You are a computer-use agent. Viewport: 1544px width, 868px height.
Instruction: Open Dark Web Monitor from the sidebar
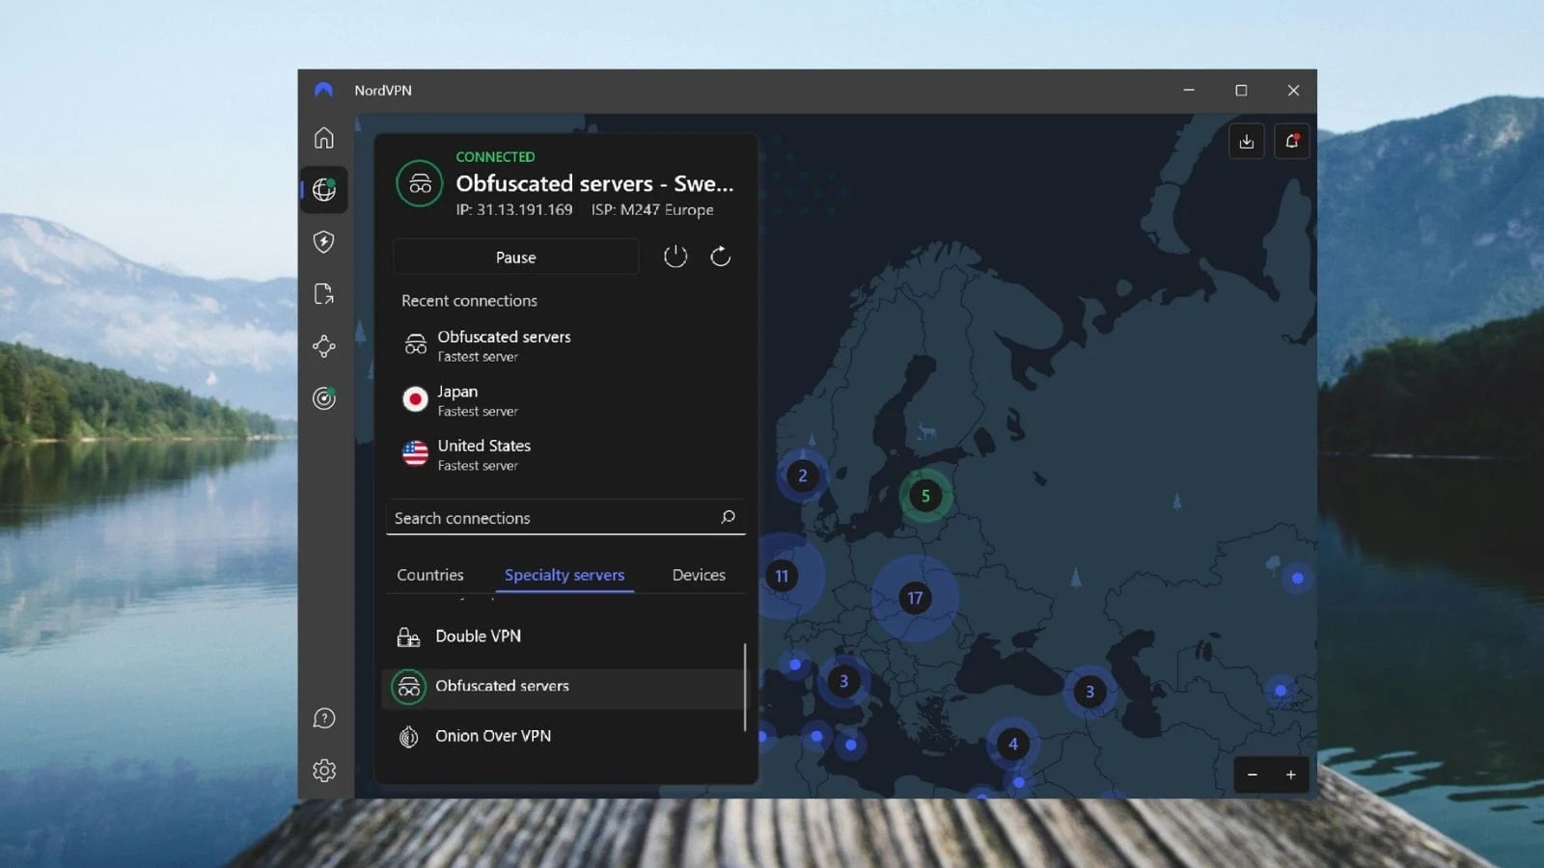click(323, 398)
